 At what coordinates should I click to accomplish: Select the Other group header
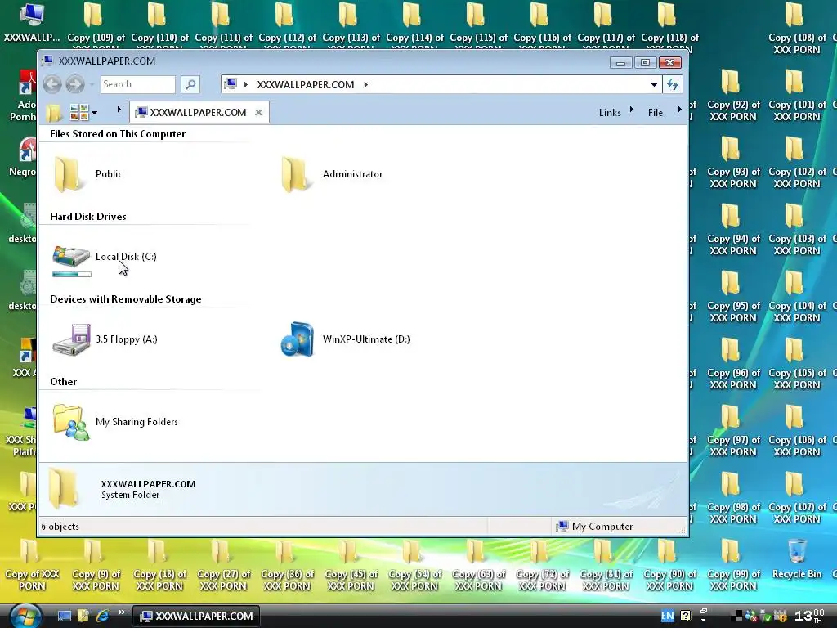click(x=64, y=382)
